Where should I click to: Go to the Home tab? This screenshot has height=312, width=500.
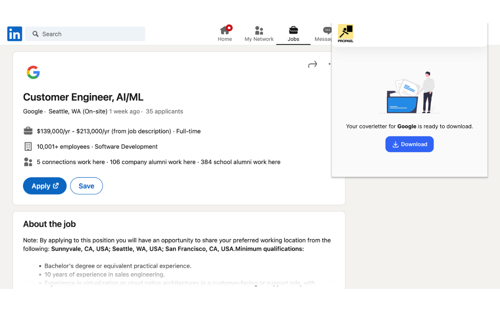[x=225, y=34]
